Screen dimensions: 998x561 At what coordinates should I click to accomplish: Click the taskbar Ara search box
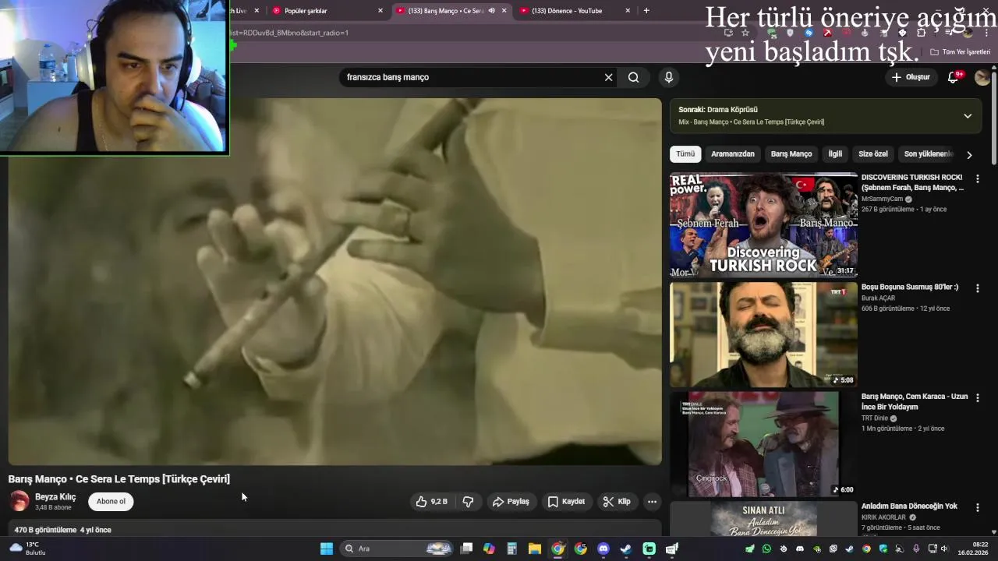coord(398,549)
